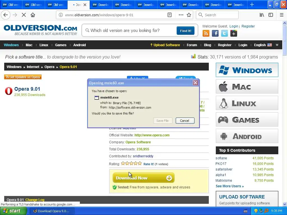The width and height of the screenshot is (287, 215).
Task: Open the RSS feed icon in the header
Action: pos(206,34)
